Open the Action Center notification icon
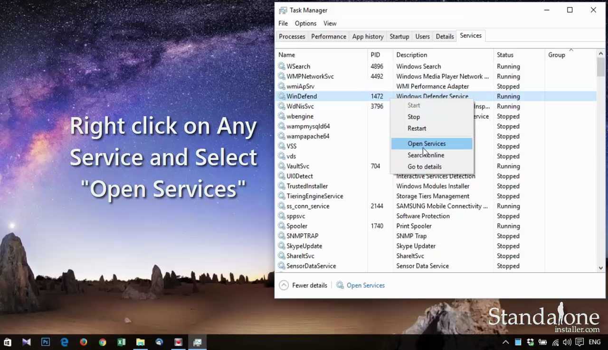 point(579,342)
